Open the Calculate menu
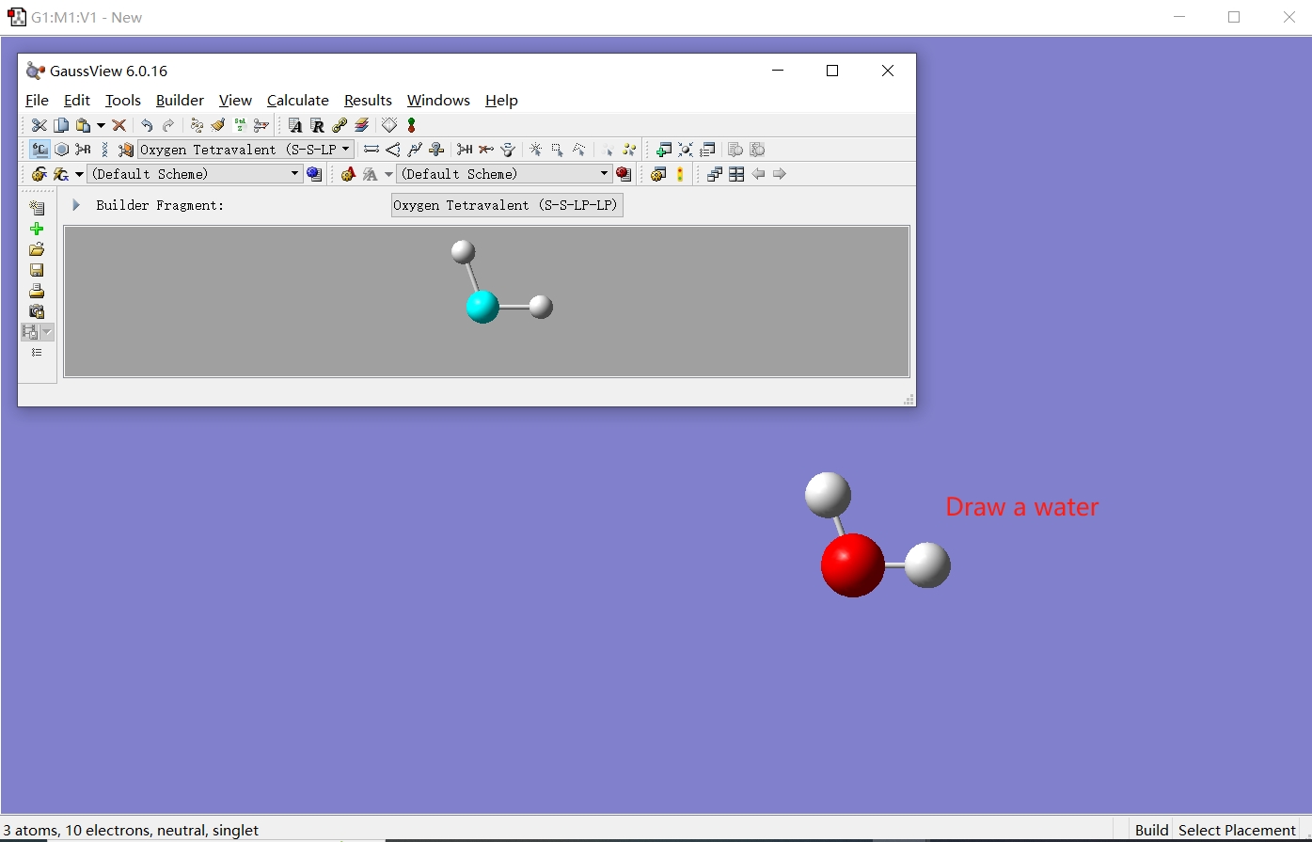Viewport: 1312px width, 842px height. point(298,101)
